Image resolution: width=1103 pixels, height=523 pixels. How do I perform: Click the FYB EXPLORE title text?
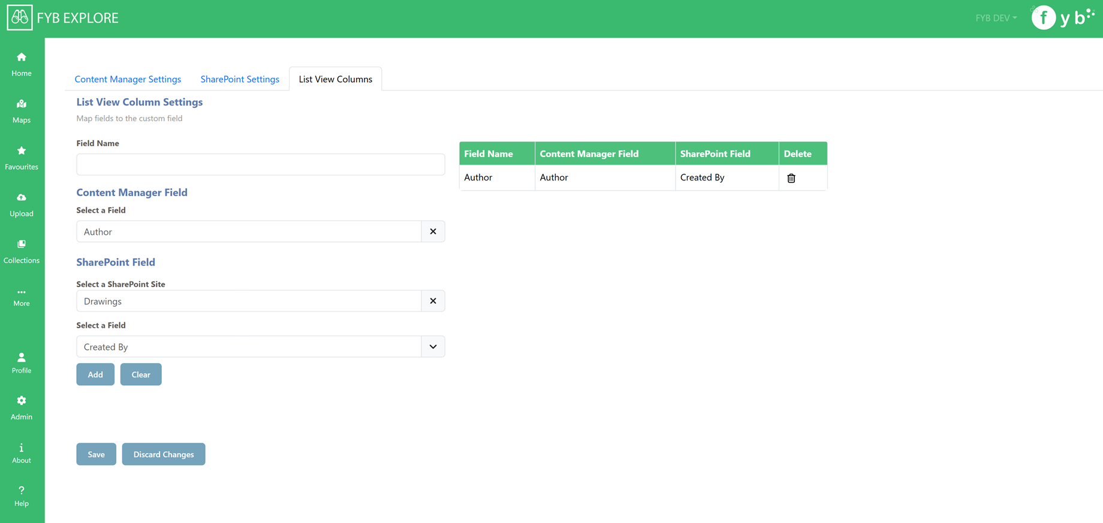point(78,18)
